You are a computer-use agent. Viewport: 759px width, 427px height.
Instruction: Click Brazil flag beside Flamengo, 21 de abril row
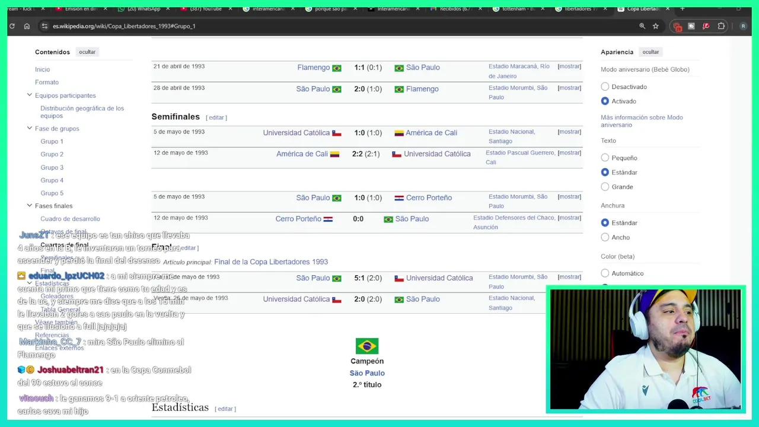tap(337, 68)
